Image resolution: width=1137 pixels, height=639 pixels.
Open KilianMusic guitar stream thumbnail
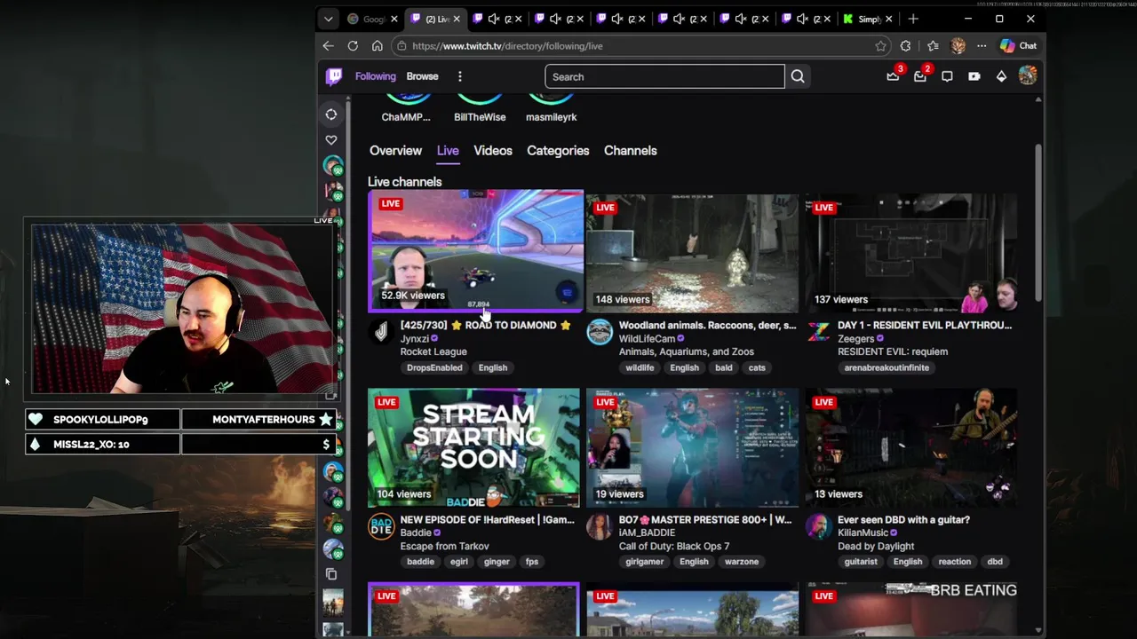coord(910,447)
